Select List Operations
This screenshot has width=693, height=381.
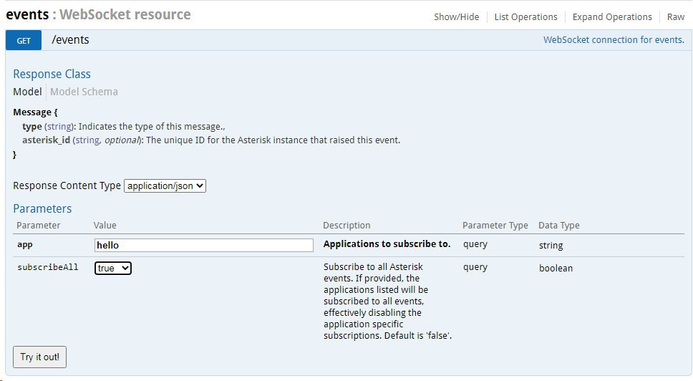pyautogui.click(x=525, y=17)
